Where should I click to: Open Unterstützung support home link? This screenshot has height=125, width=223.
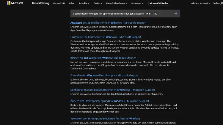click(x=40, y=3)
